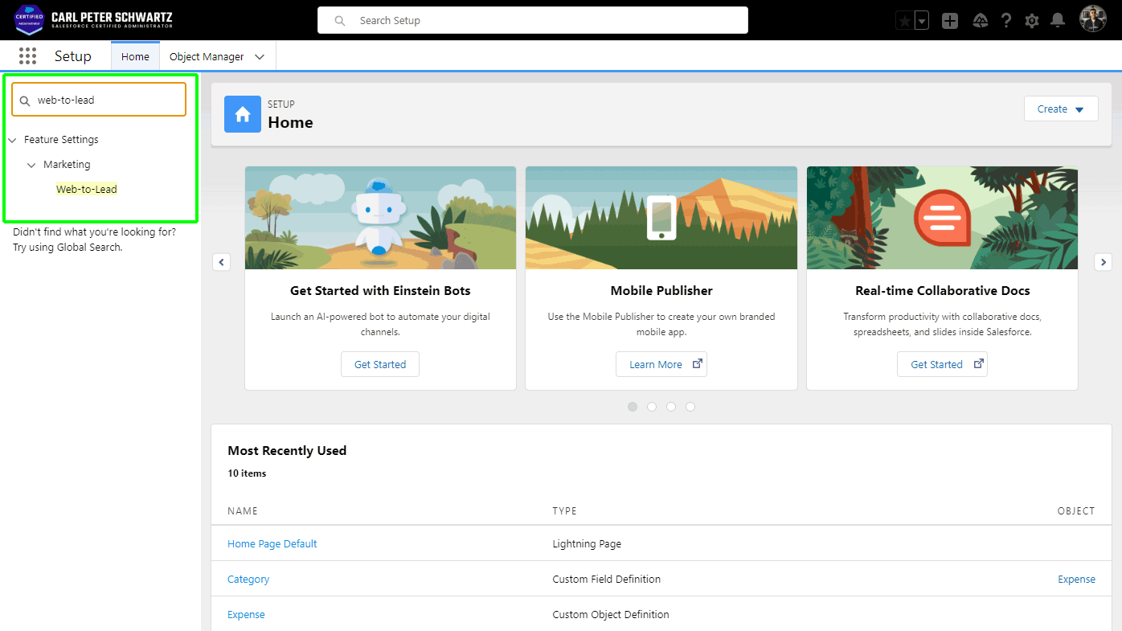Click the Marketing label in the tree
This screenshot has height=631, width=1122.
click(x=67, y=165)
